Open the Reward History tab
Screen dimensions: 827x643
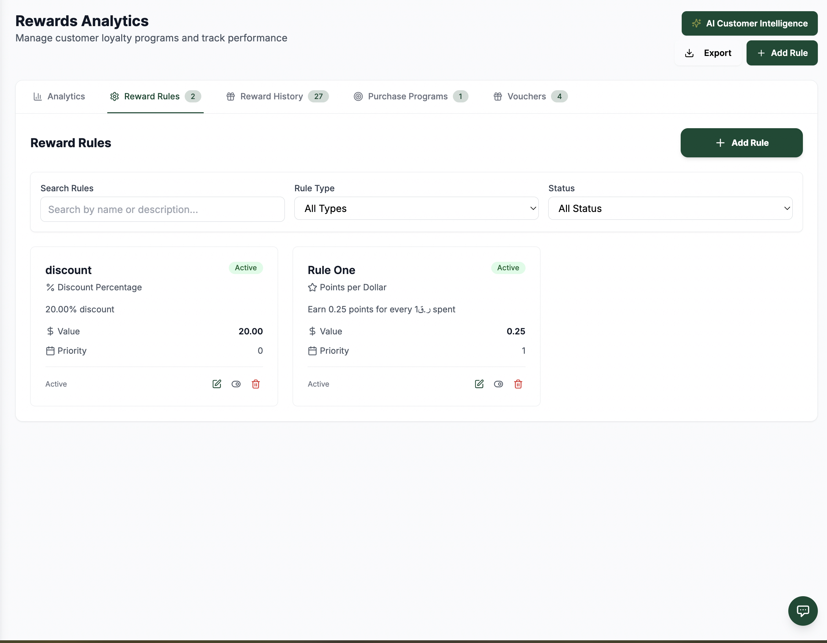[277, 96]
